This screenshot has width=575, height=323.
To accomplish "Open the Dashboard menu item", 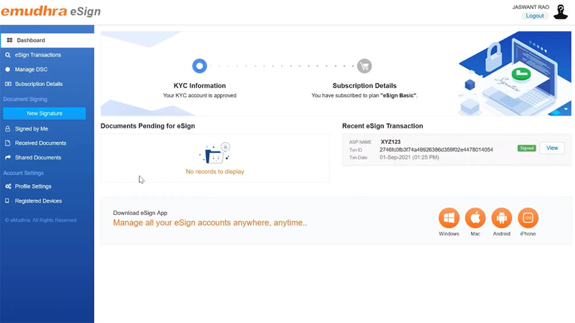I will click(x=31, y=40).
